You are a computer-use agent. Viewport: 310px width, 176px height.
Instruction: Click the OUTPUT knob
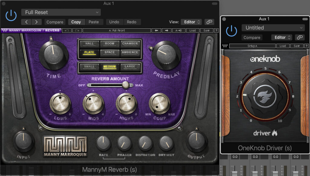[197, 141]
